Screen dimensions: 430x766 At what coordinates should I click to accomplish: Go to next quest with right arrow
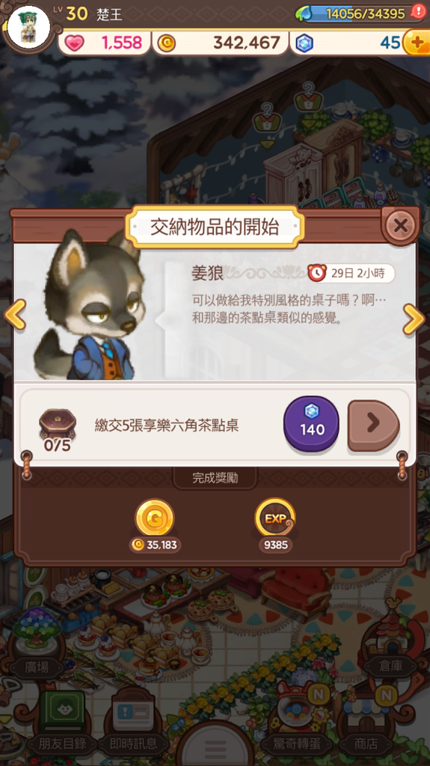(x=414, y=319)
